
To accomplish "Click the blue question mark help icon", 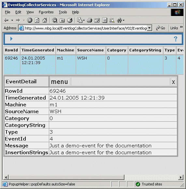I will pyautogui.click(x=176, y=39).
